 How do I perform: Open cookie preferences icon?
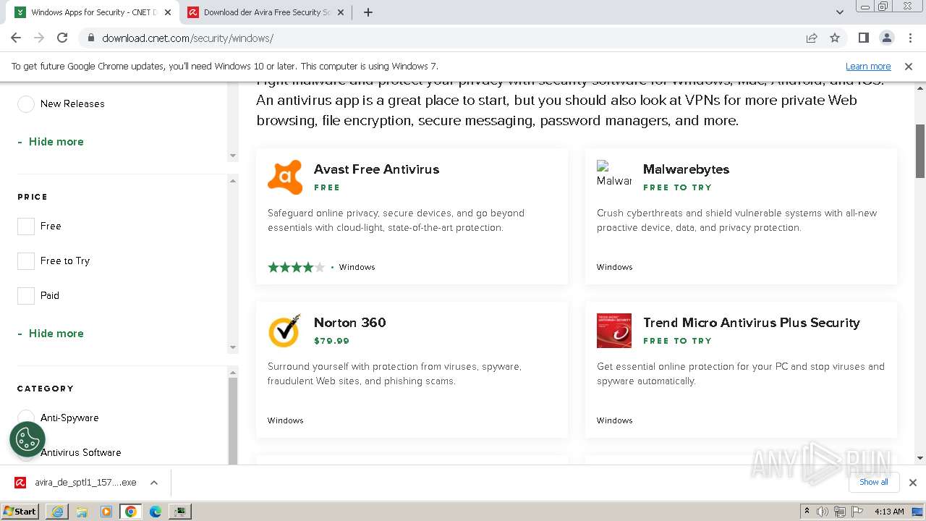(x=27, y=439)
